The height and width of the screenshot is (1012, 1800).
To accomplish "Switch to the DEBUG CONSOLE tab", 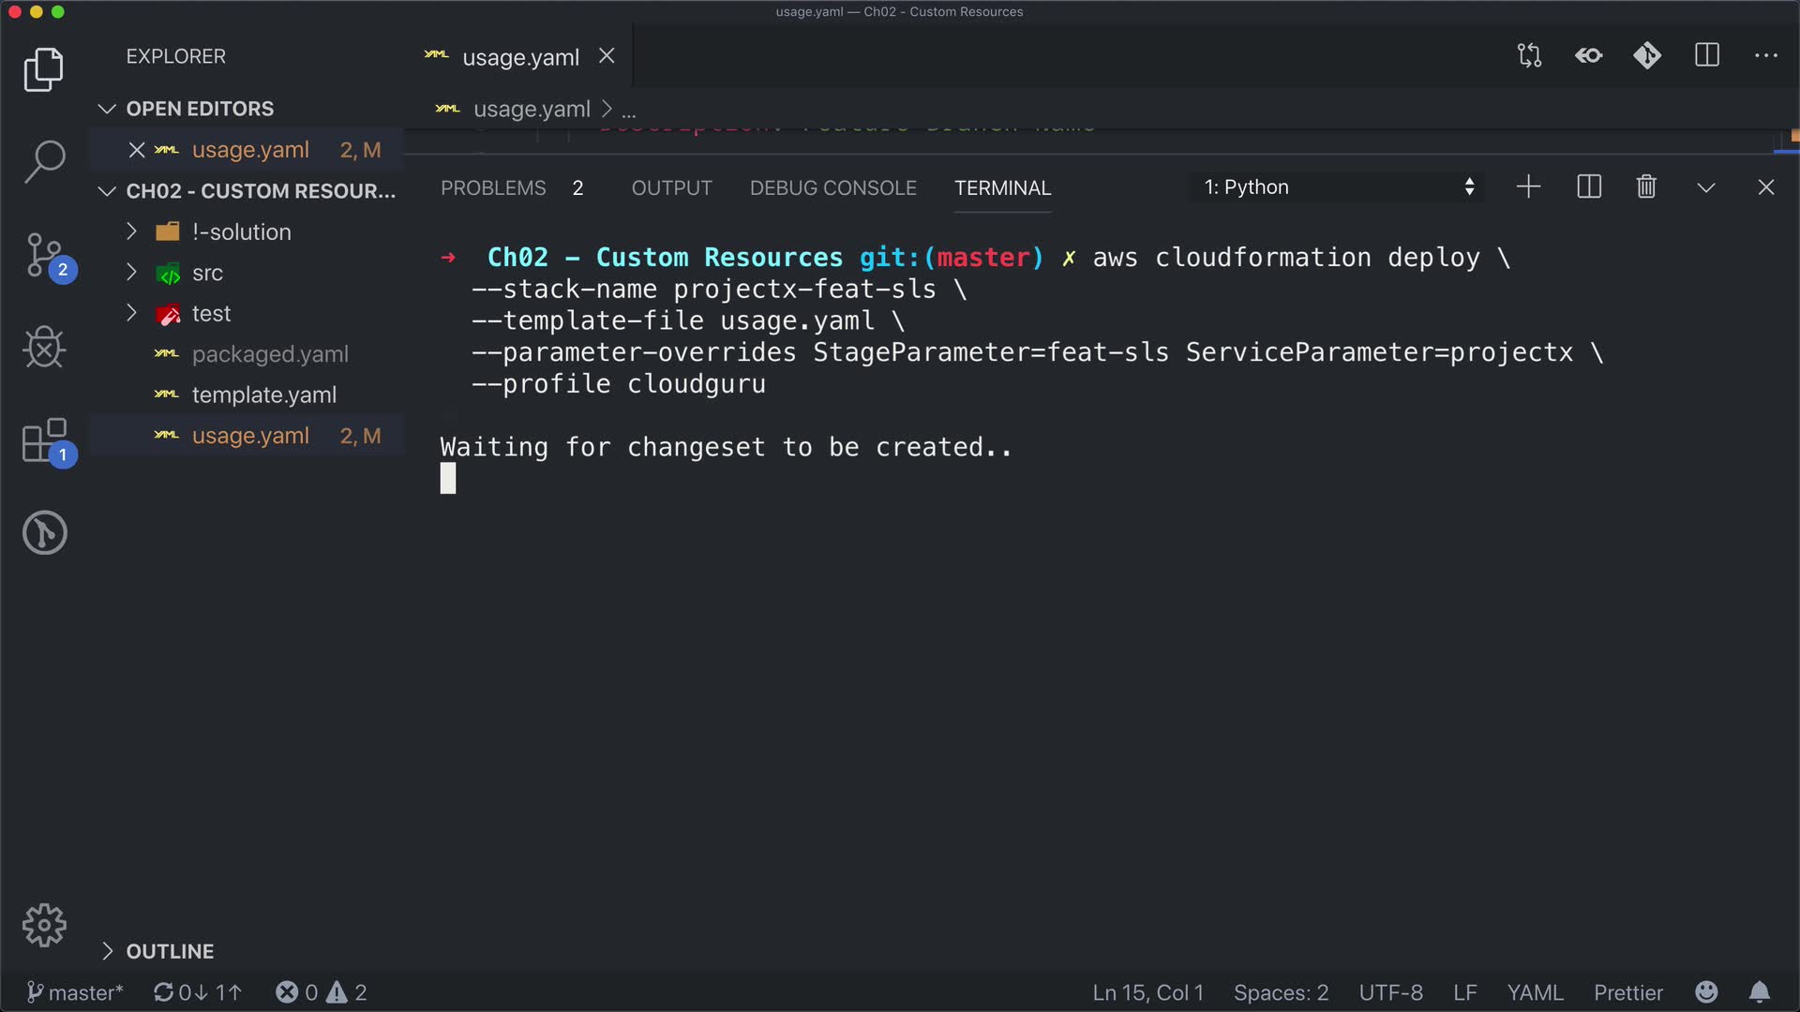I will click(832, 188).
